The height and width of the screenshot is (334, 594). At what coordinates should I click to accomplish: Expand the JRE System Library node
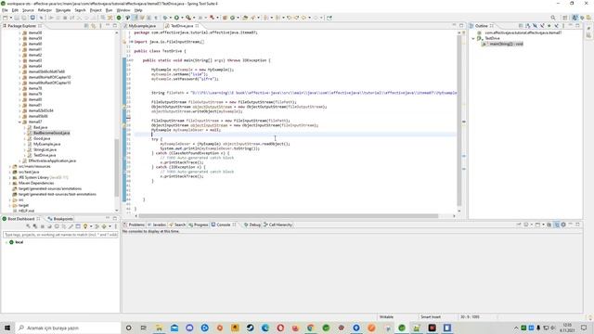[10, 177]
